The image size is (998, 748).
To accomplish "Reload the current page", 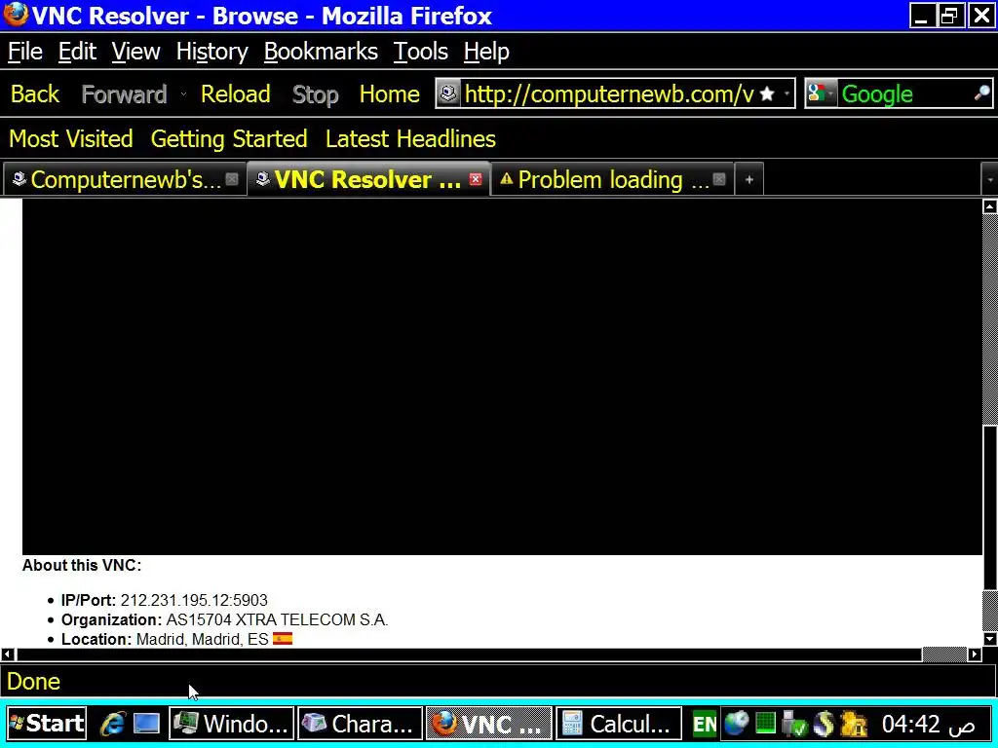I will 236,94.
